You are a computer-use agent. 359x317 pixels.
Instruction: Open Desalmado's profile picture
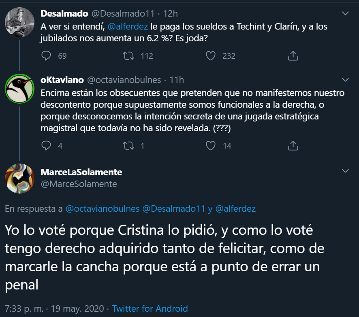pos(19,22)
